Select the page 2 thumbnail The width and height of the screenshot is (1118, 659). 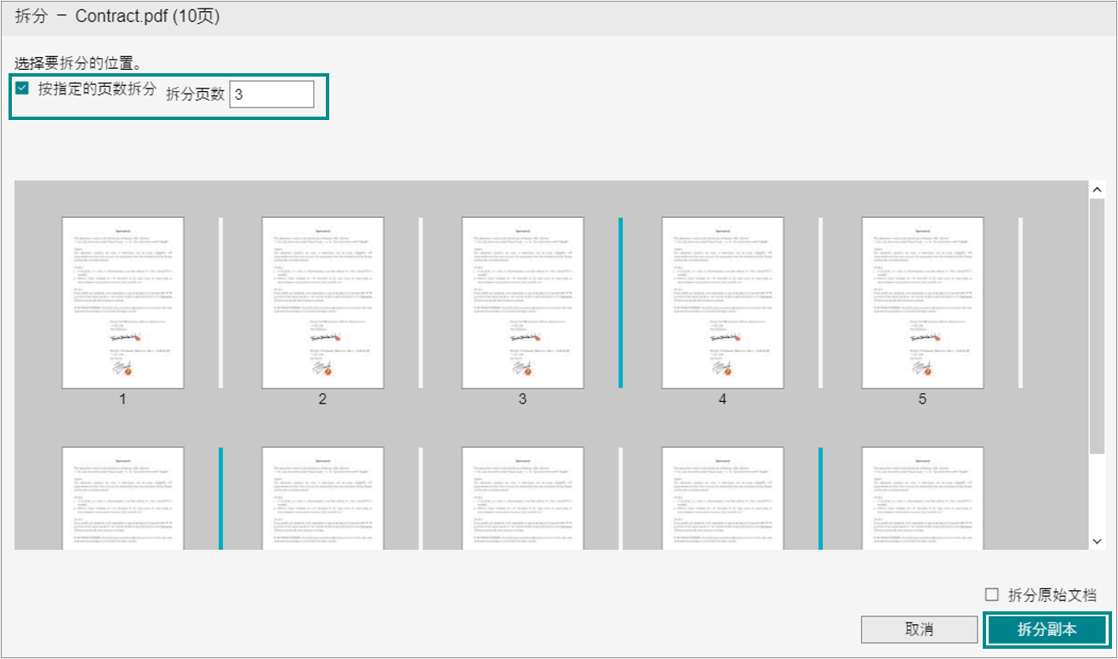(322, 302)
